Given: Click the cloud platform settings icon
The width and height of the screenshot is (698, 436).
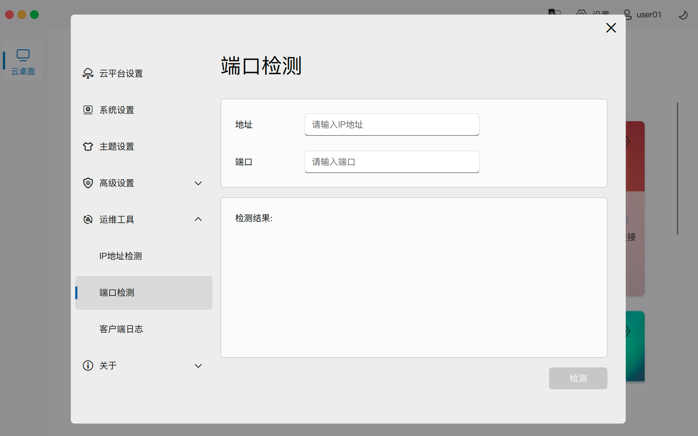Looking at the screenshot, I should 88,73.
